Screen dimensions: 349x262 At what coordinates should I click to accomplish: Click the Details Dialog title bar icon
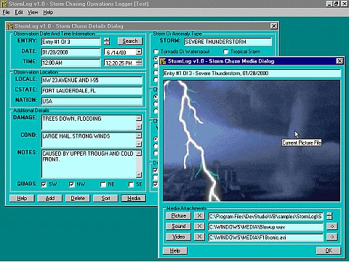pyautogui.click(x=10, y=26)
